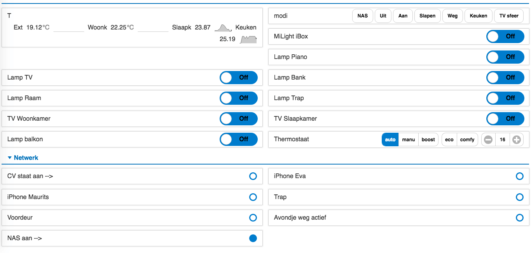
Task: Toggle the Lamp TV switch
Action: (x=239, y=78)
